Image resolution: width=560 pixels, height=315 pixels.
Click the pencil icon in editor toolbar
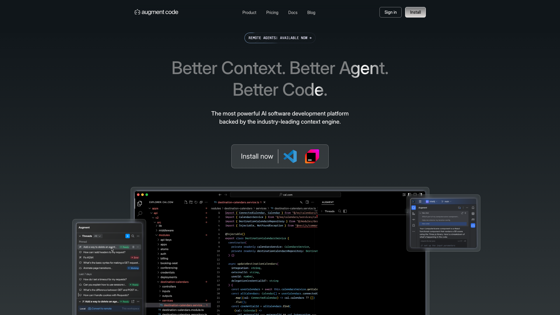point(301,202)
